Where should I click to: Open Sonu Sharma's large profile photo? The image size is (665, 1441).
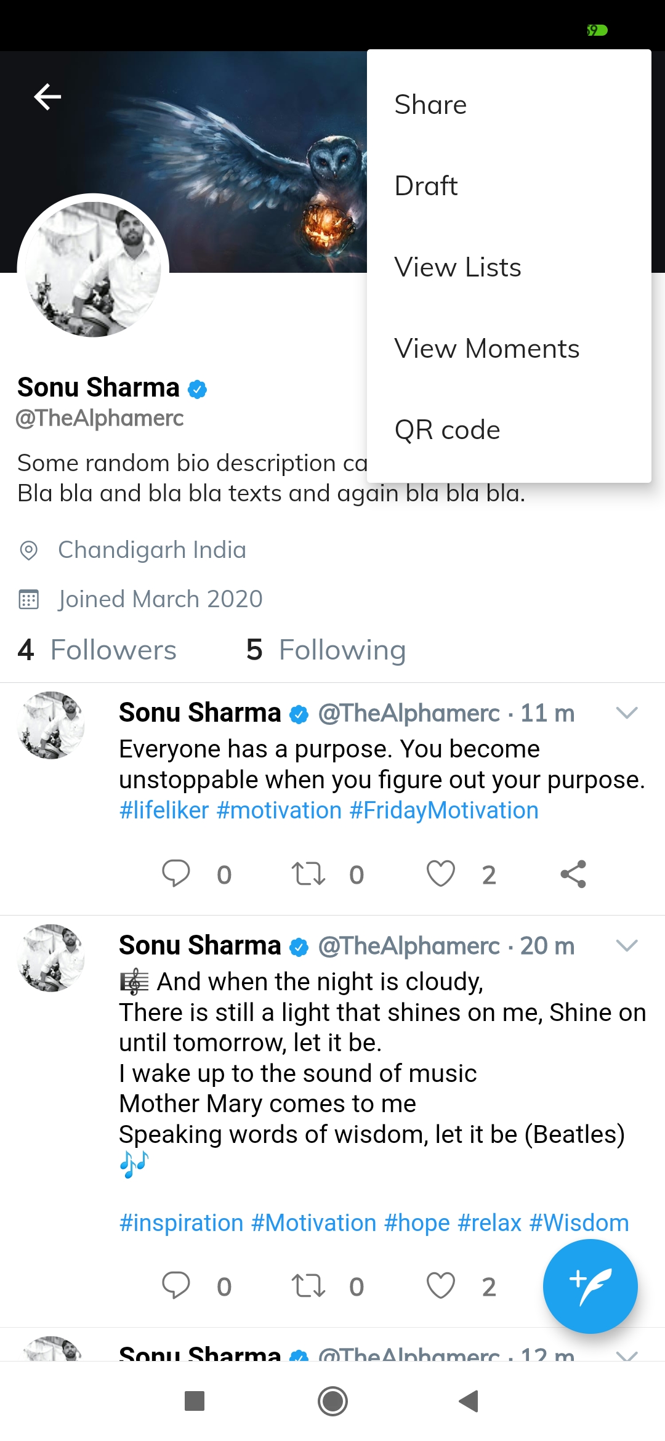(93, 269)
